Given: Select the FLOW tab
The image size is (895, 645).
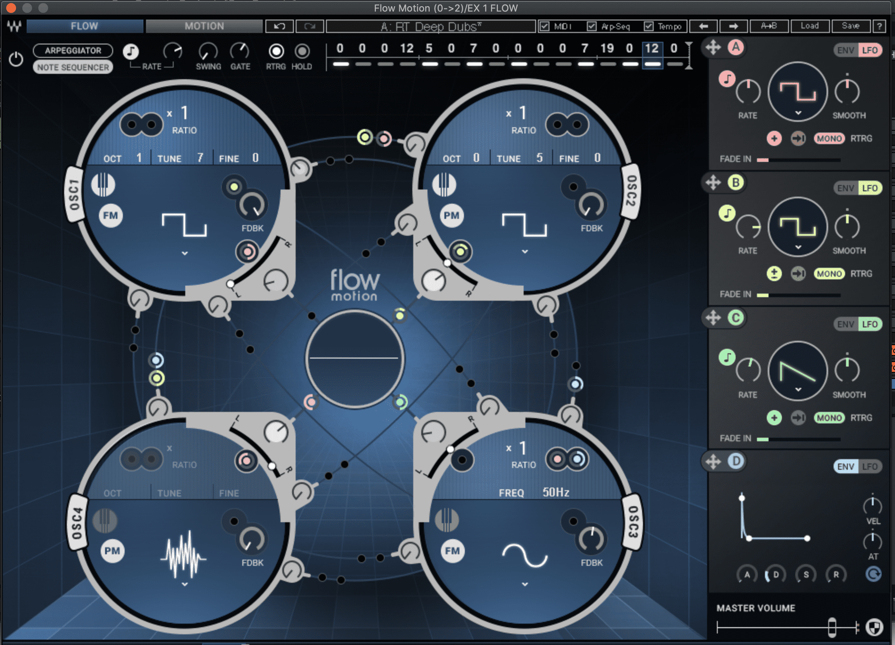Looking at the screenshot, I should 85,26.
